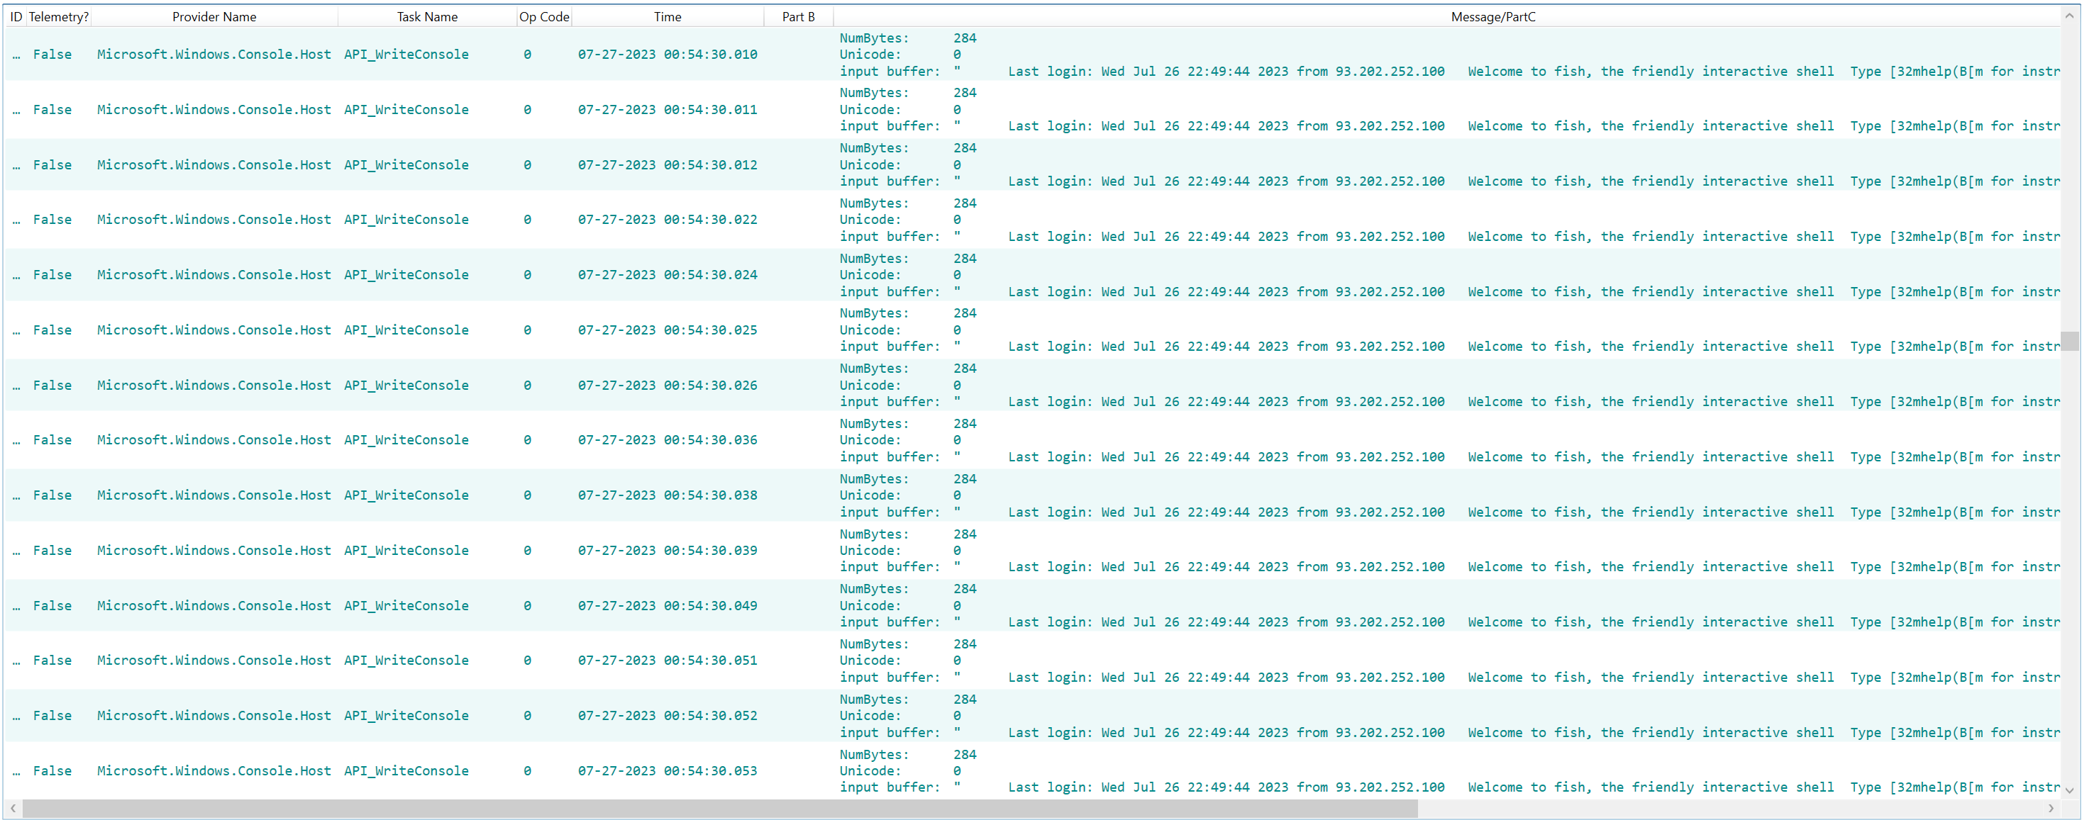
Task: Click the Task Name column header
Action: click(x=427, y=17)
